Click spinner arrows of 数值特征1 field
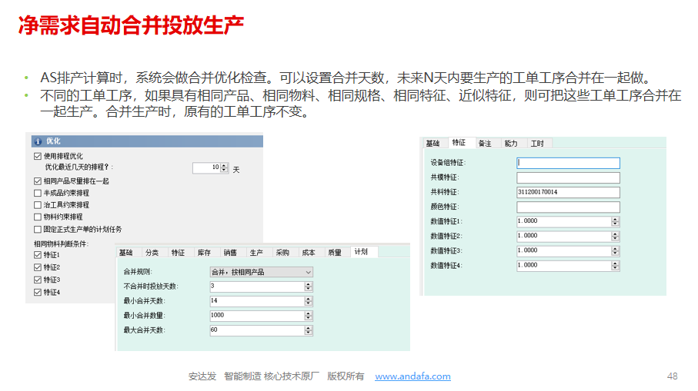The image size is (698, 391). pos(615,221)
